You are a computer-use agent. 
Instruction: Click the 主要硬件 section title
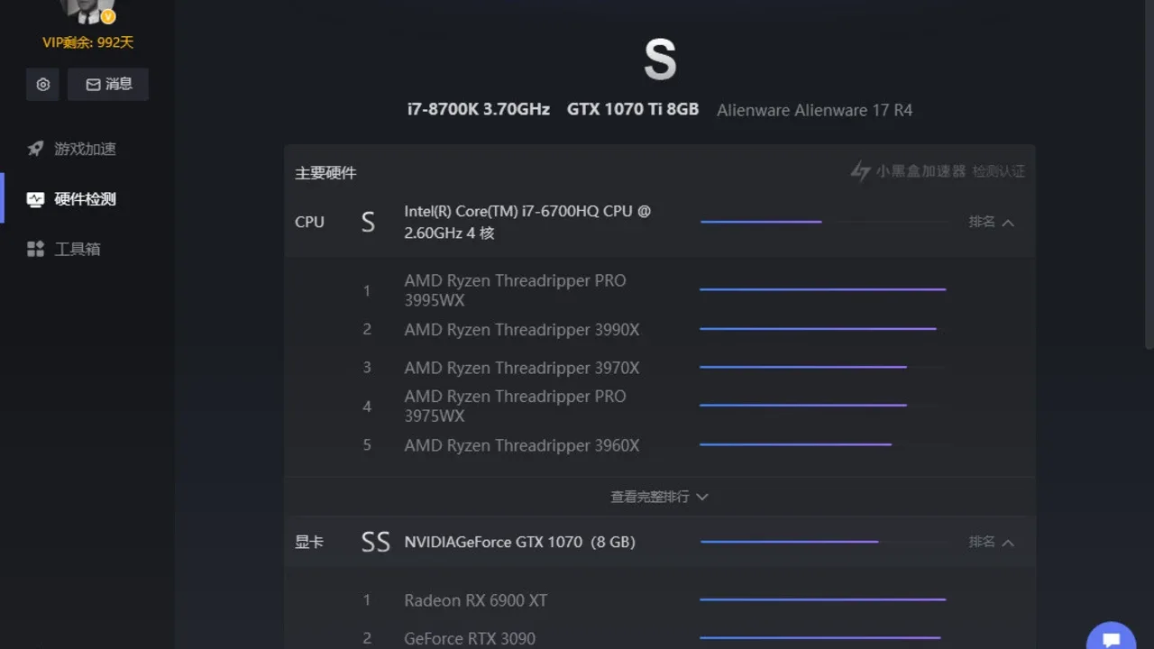325,173
